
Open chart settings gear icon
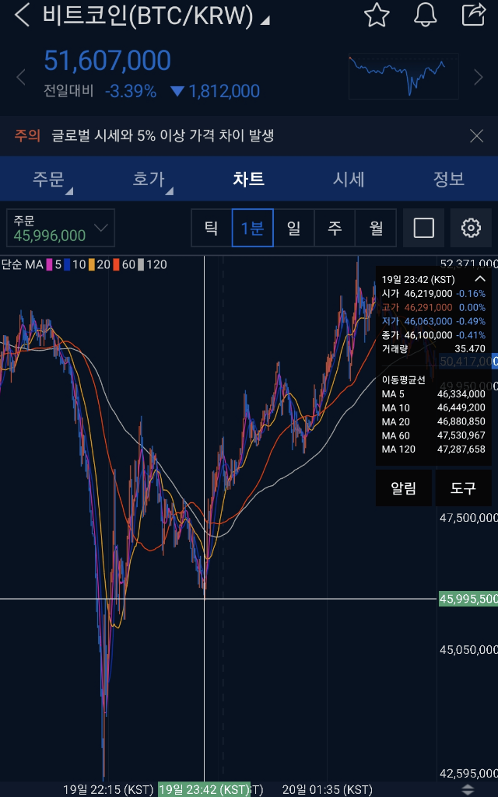471,228
